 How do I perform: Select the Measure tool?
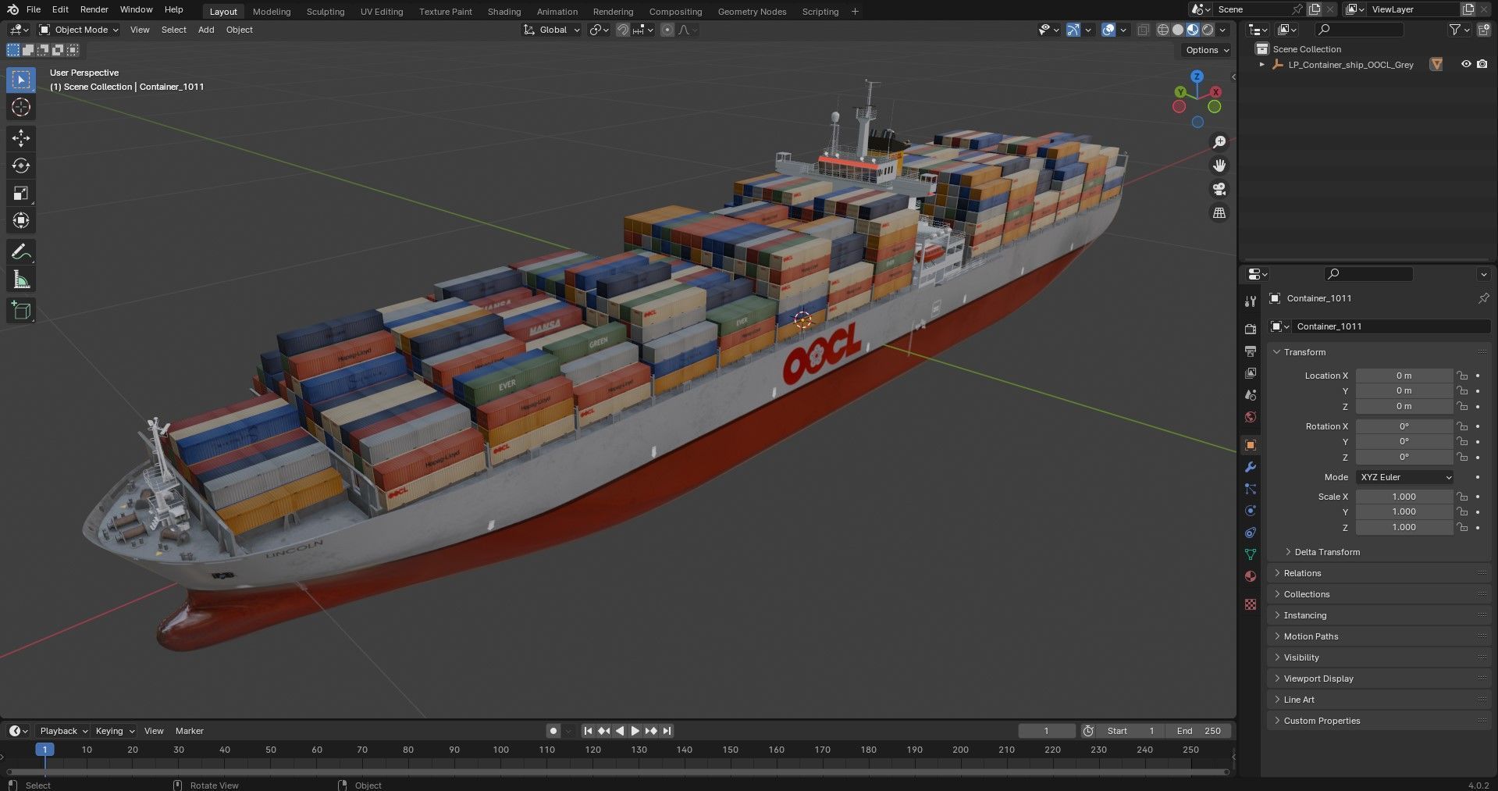(x=21, y=280)
